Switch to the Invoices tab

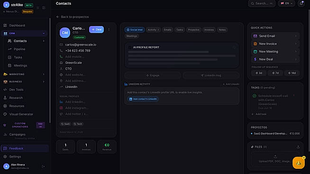209,30
